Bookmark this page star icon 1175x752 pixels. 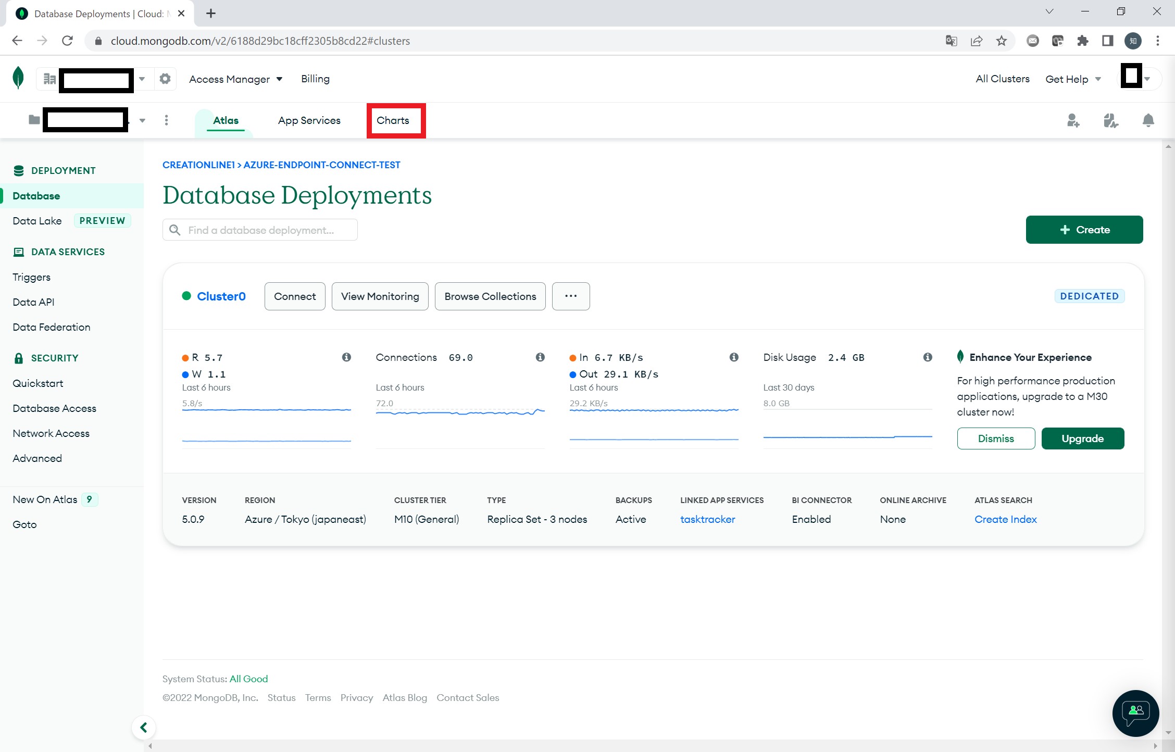point(1002,41)
